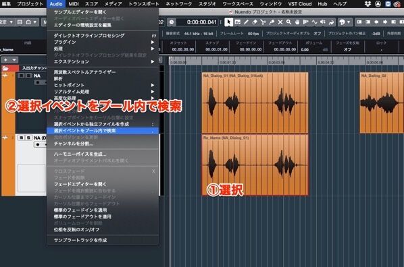Screen dimensions: 404x267
Task: Expand the Plug-ins submenu arrow
Action: (x=153, y=42)
